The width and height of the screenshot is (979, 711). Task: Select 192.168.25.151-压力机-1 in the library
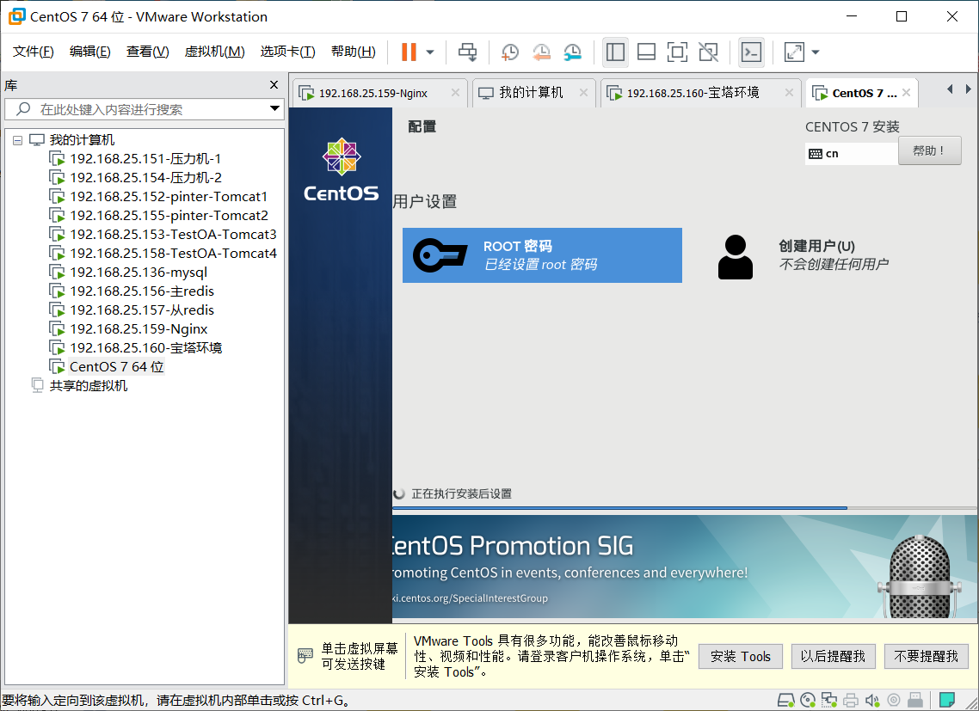[x=145, y=159]
